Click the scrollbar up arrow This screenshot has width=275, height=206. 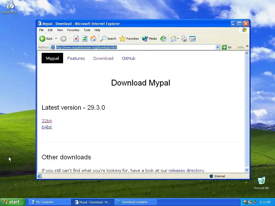(247, 53)
